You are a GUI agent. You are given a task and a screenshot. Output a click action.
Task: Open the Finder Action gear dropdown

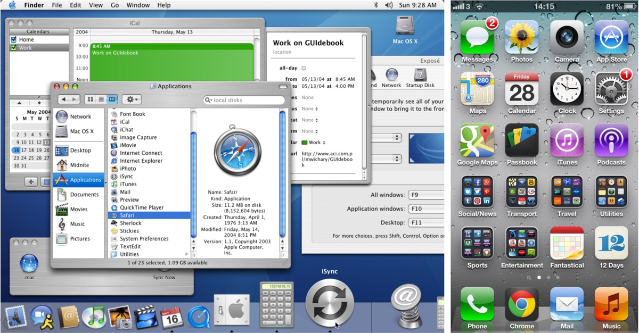131,99
